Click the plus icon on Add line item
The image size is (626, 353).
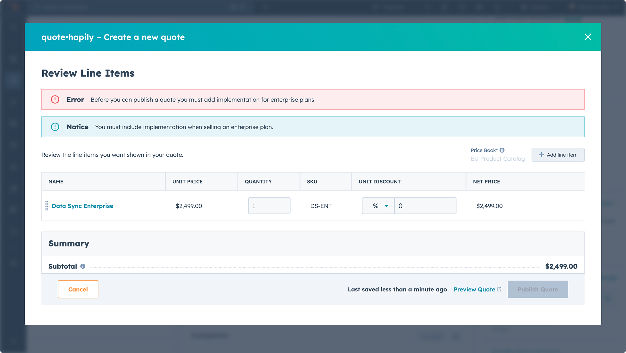tap(541, 155)
